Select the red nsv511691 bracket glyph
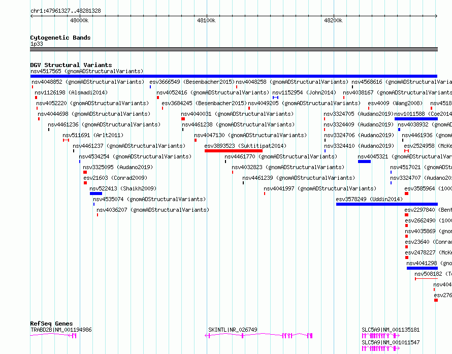Screen dimensions: 452x354 tap(66, 140)
